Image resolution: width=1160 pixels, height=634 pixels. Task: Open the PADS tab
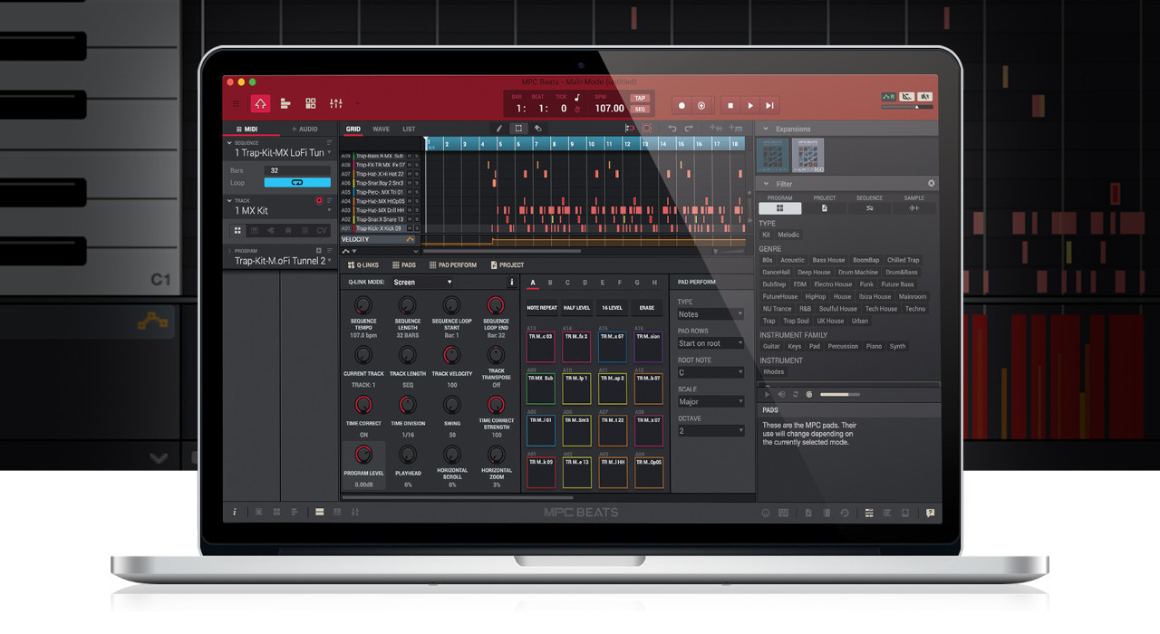(403, 265)
